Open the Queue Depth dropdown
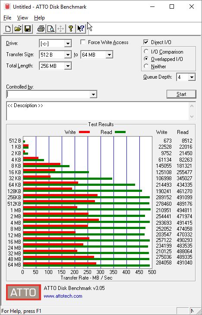Image resolution: width=202 pixels, height=315 pixels. coord(192,77)
